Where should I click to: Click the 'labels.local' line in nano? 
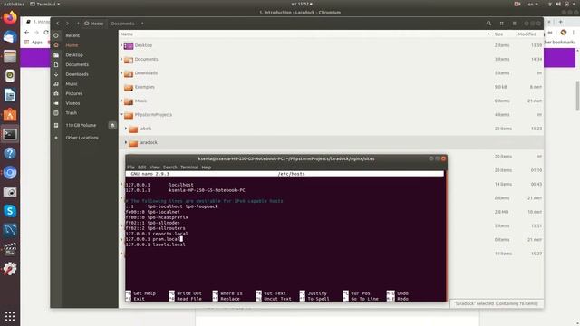[155, 244]
